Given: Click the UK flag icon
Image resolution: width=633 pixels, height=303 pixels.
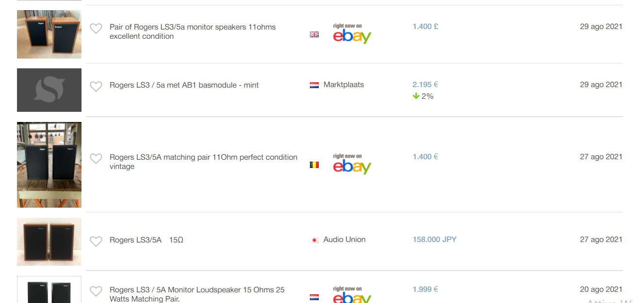Looking at the screenshot, I should [x=314, y=34].
